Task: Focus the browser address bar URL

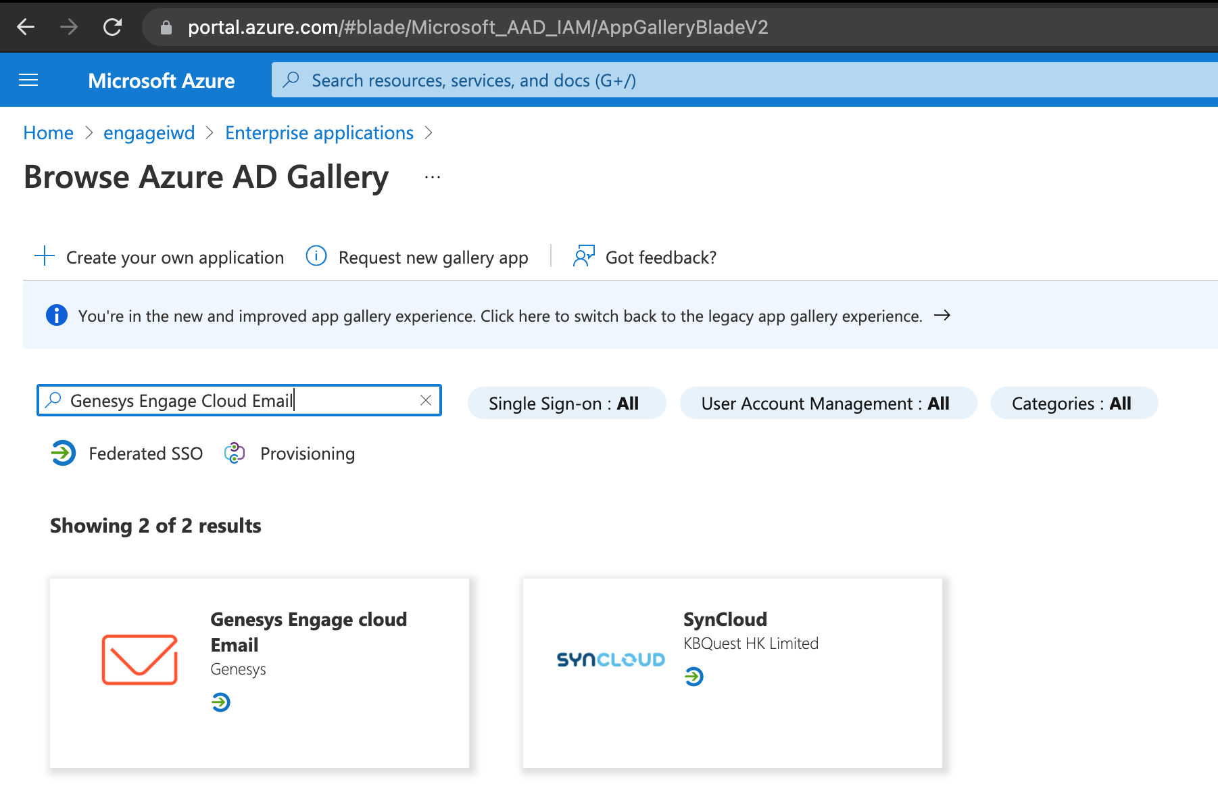Action: 478,27
